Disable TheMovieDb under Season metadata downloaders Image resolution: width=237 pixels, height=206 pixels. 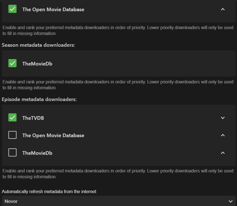[x=12, y=63]
